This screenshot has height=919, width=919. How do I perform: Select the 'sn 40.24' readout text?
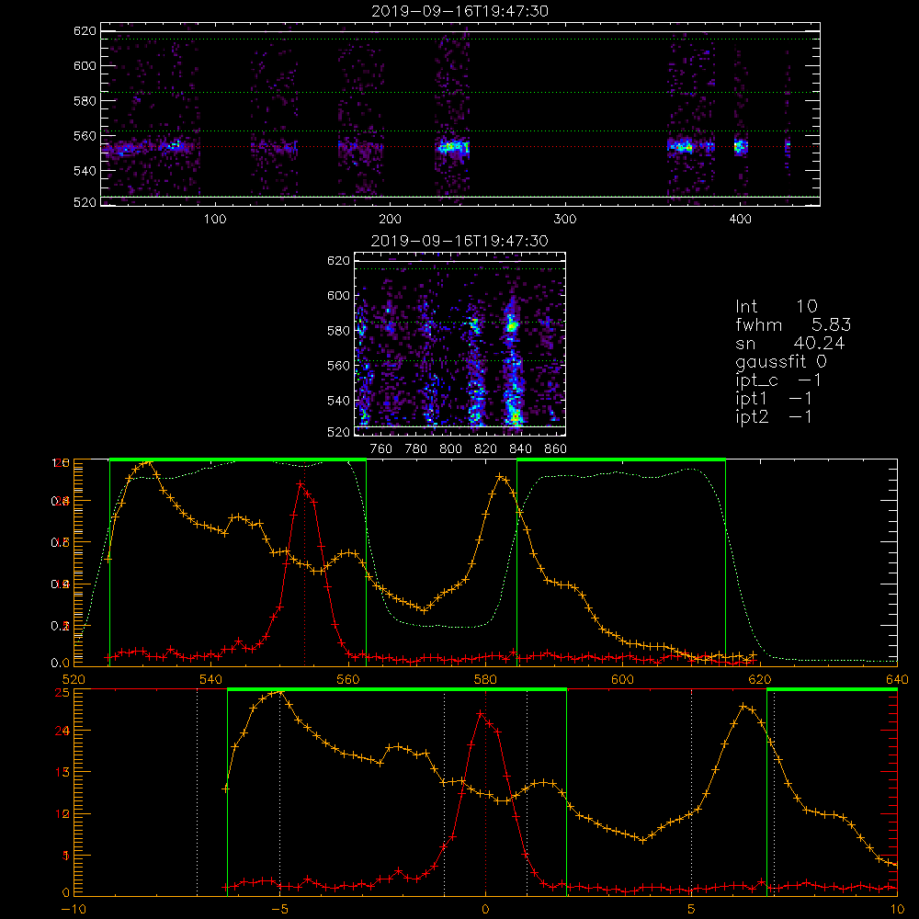pyautogui.click(x=790, y=343)
